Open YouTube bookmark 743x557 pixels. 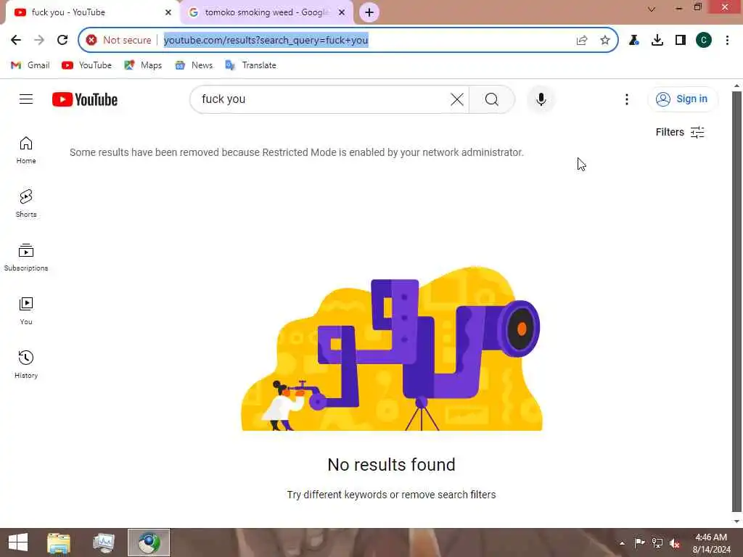87,65
